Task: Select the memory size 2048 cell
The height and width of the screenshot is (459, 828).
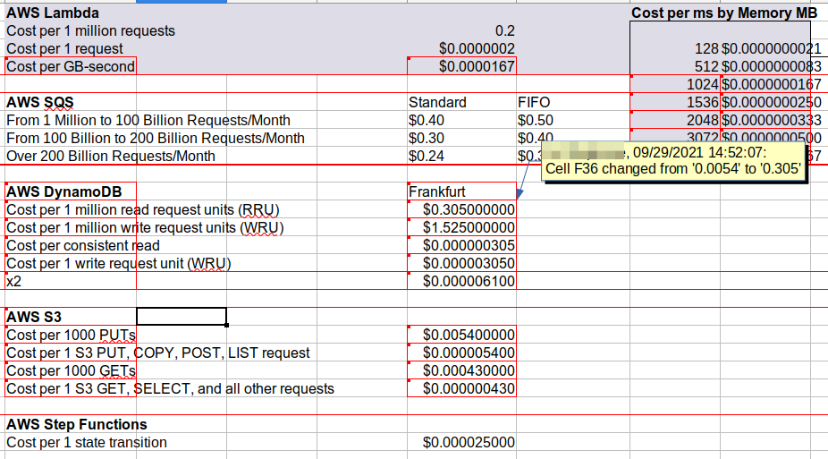Action: [x=675, y=121]
